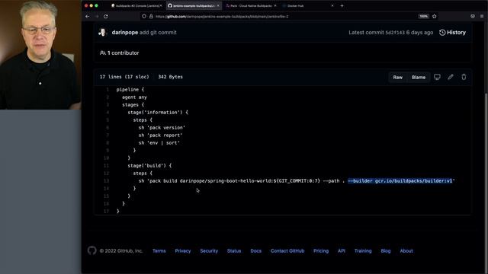Image resolution: width=488 pixels, height=274 pixels.
Task: Open a new browser tab
Action: [342, 5]
